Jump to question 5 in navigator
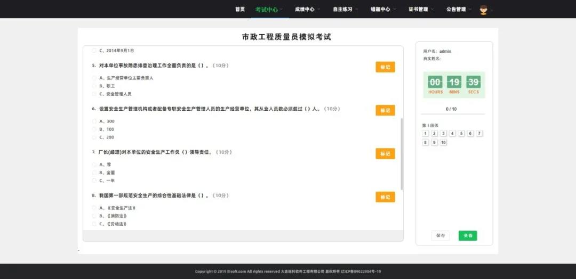 tap(461, 134)
